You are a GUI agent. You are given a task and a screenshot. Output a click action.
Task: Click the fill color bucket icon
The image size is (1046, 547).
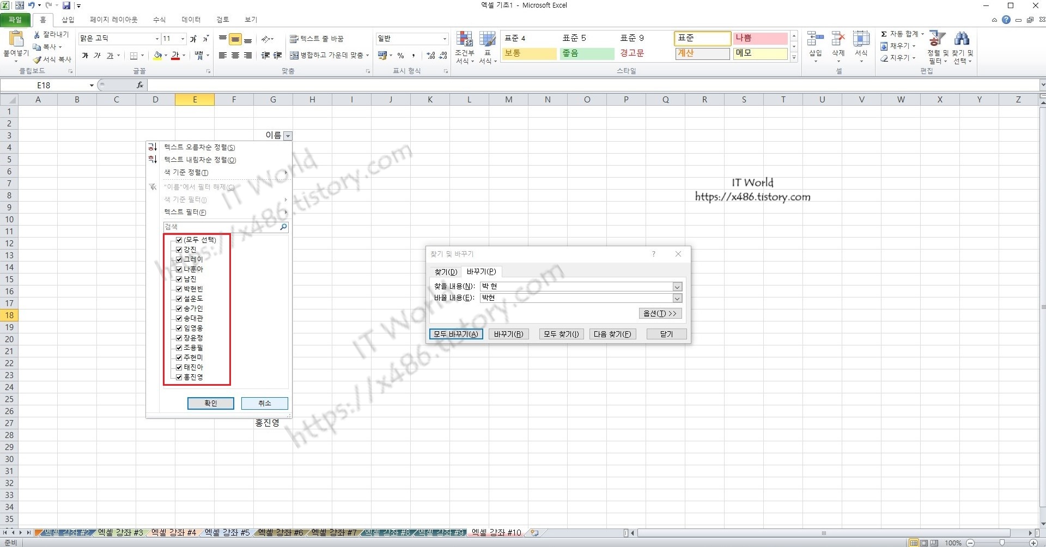point(157,55)
